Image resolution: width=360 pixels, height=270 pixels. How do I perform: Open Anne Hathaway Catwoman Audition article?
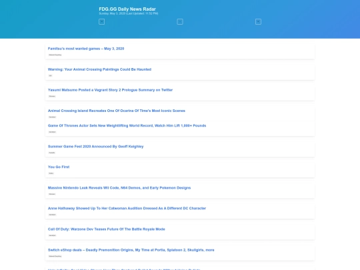click(127, 208)
